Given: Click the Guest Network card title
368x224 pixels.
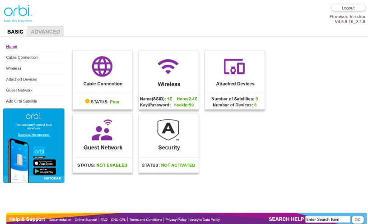Looking at the screenshot, I should coord(103,148).
